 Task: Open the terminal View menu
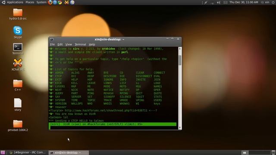click(x=69, y=44)
